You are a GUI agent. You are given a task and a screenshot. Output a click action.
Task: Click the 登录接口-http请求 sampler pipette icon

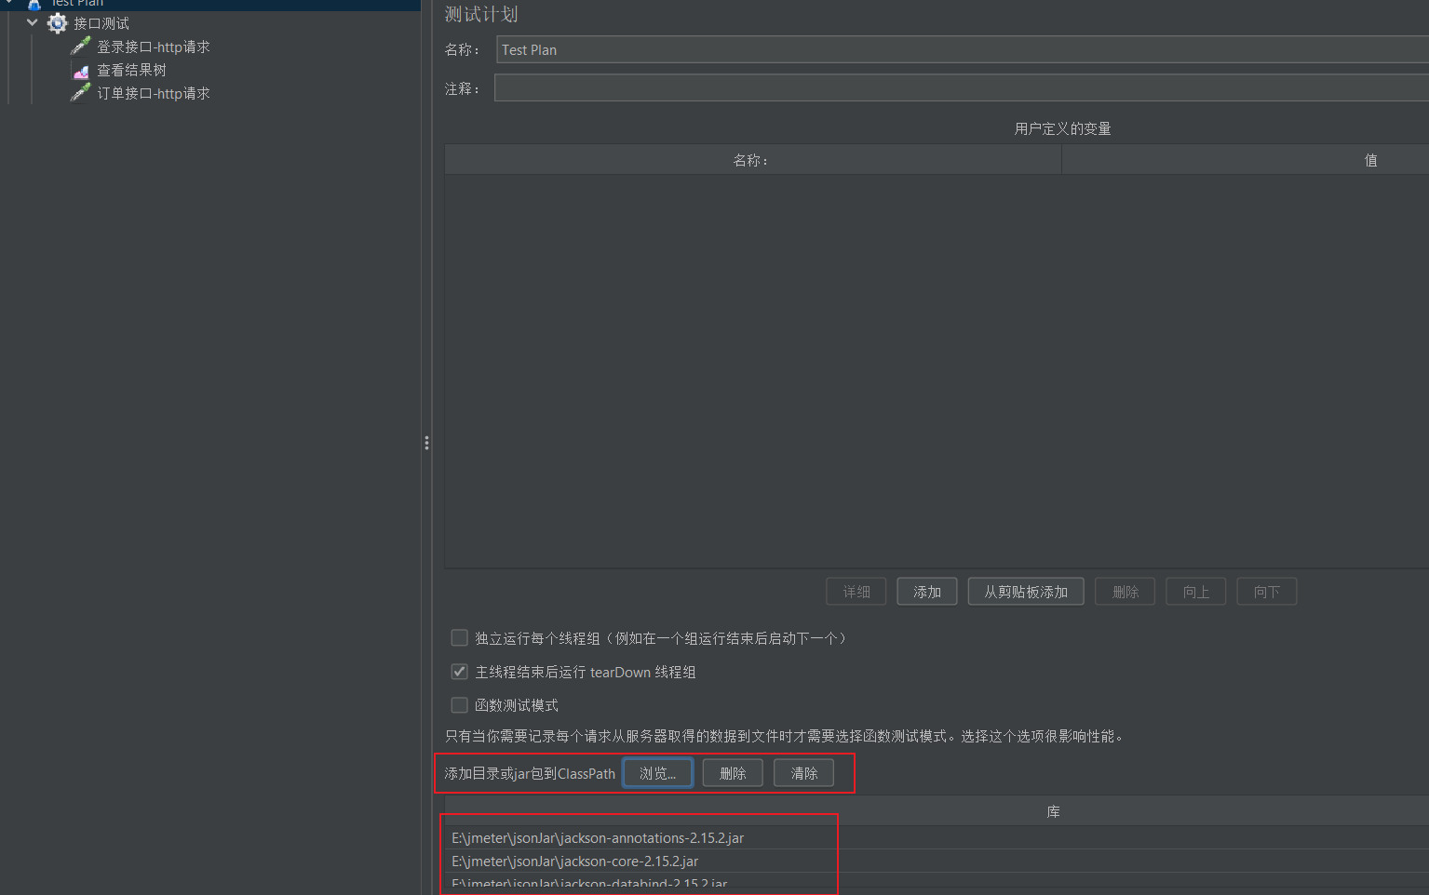pos(81,46)
